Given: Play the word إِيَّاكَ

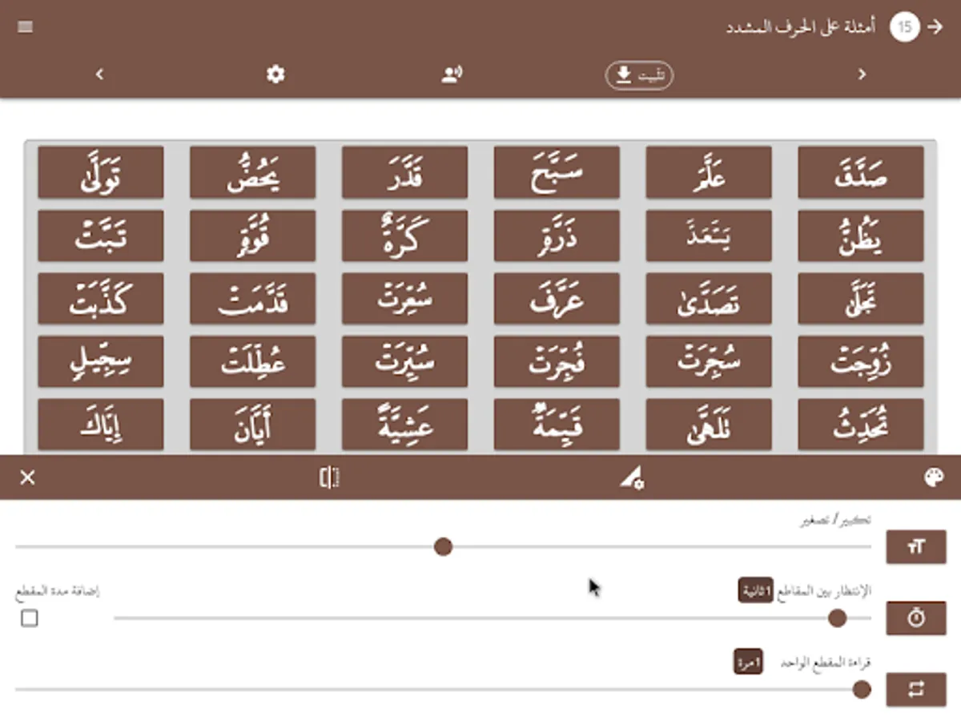Looking at the screenshot, I should [100, 425].
